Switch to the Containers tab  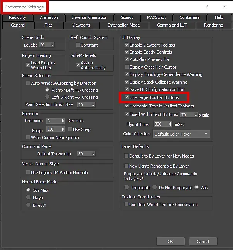189,17
